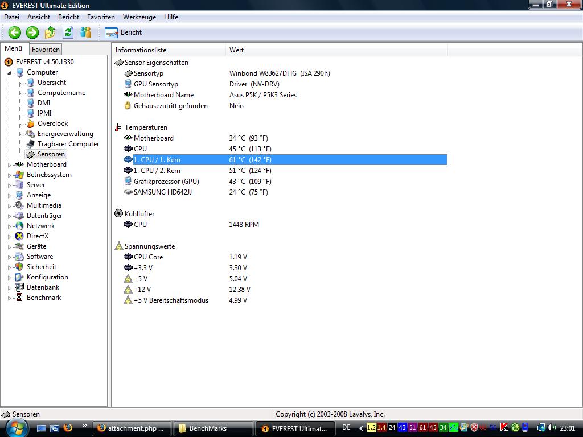Open the Bericht report button
This screenshot has width=583, height=437.
coord(123,32)
